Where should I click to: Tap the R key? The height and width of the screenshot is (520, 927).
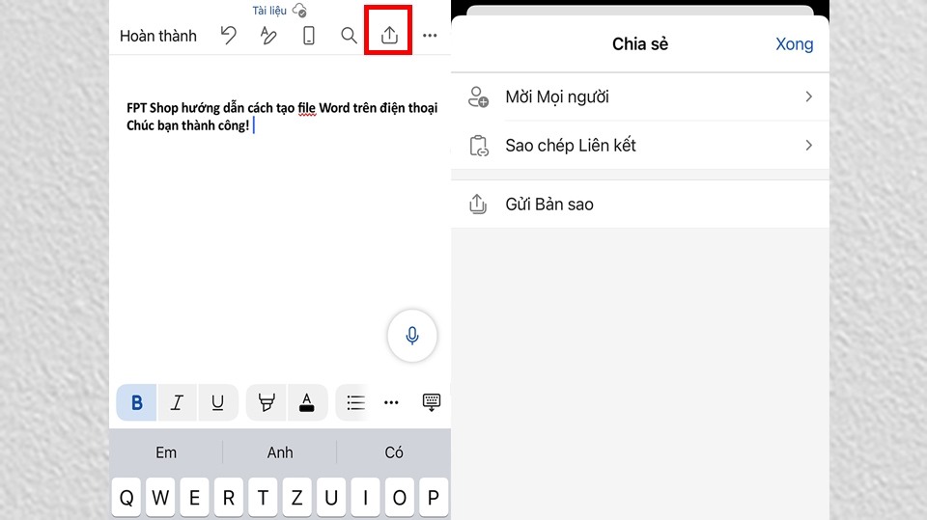pyautogui.click(x=228, y=498)
